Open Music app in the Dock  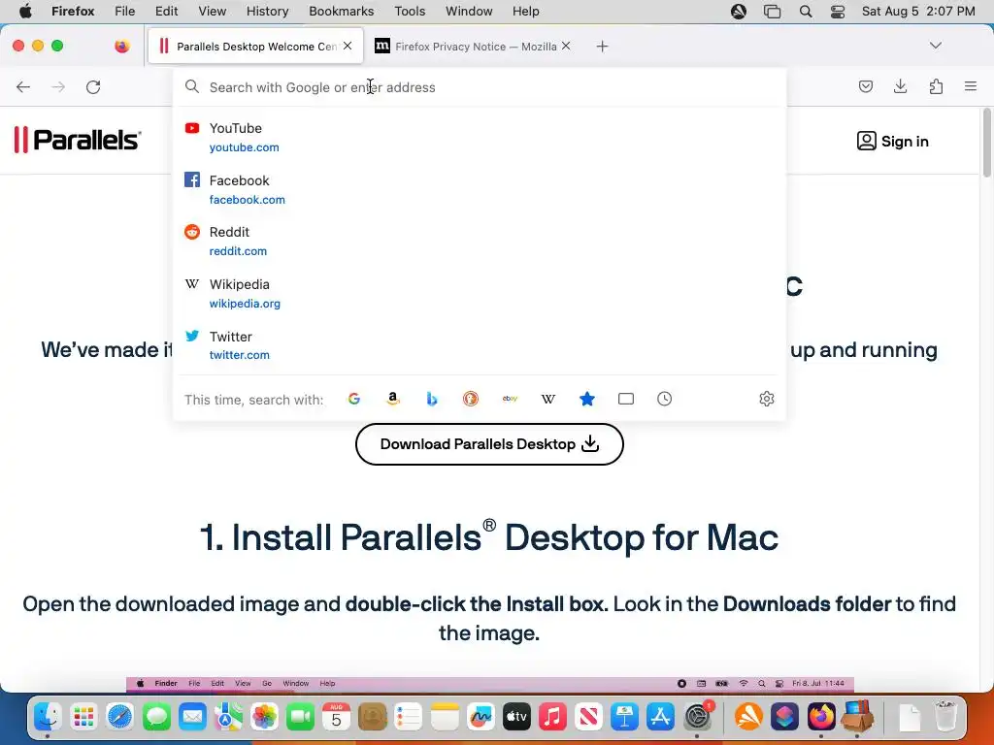(552, 717)
